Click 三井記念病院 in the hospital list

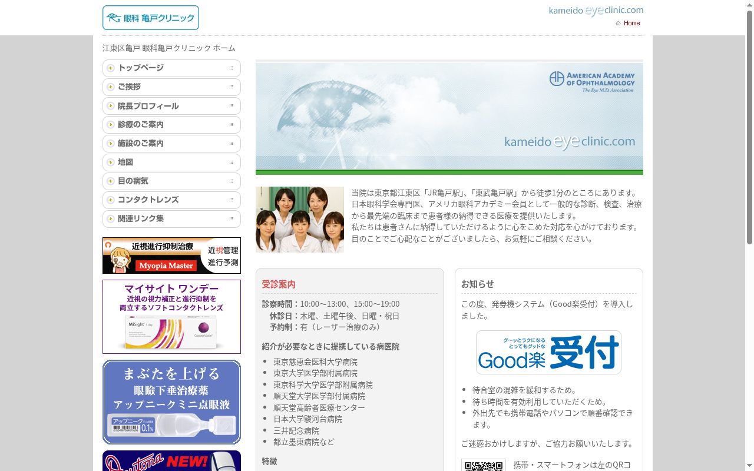tap(296, 431)
